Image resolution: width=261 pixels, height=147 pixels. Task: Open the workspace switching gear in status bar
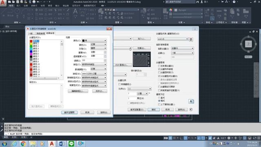click(229, 138)
